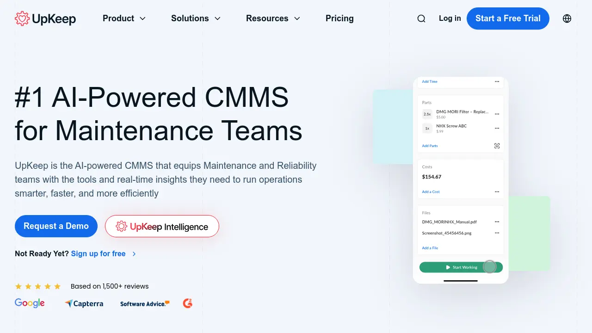Expand the Solutions menu
Screen dimensions: 592x333
point(196,18)
